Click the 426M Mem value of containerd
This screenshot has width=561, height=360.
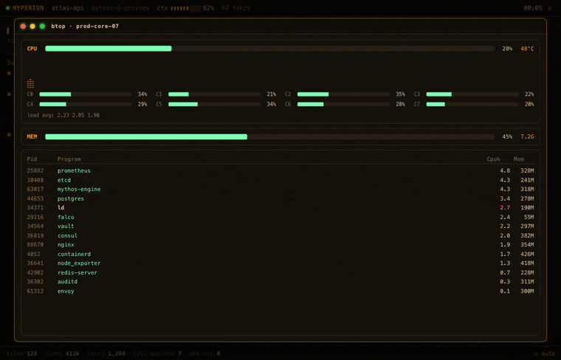[x=527, y=255]
